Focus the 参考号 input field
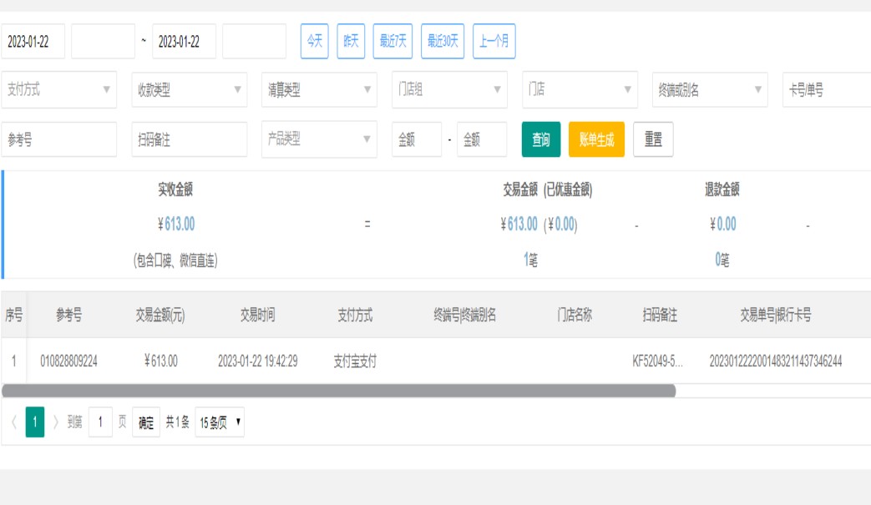The width and height of the screenshot is (871, 505). (59, 140)
